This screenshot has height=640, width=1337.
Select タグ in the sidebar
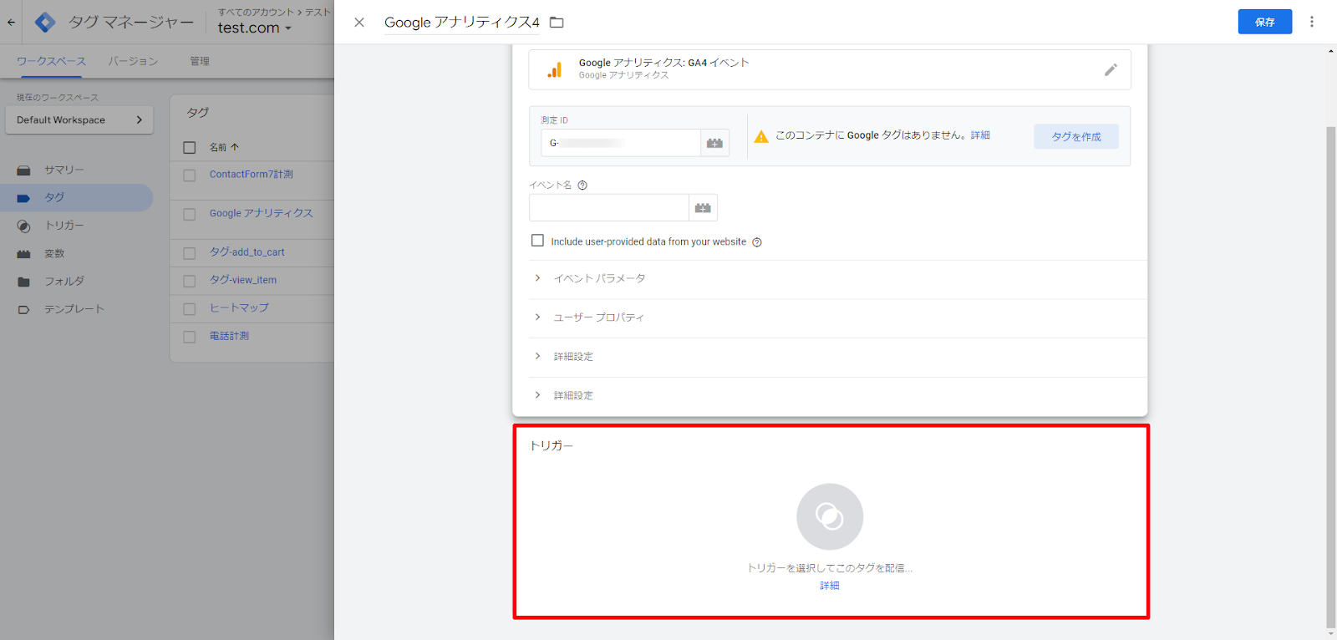coord(76,198)
